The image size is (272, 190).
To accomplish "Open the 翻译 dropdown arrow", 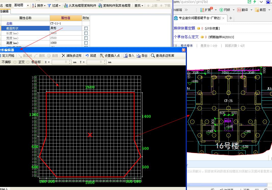I will 251,10.
